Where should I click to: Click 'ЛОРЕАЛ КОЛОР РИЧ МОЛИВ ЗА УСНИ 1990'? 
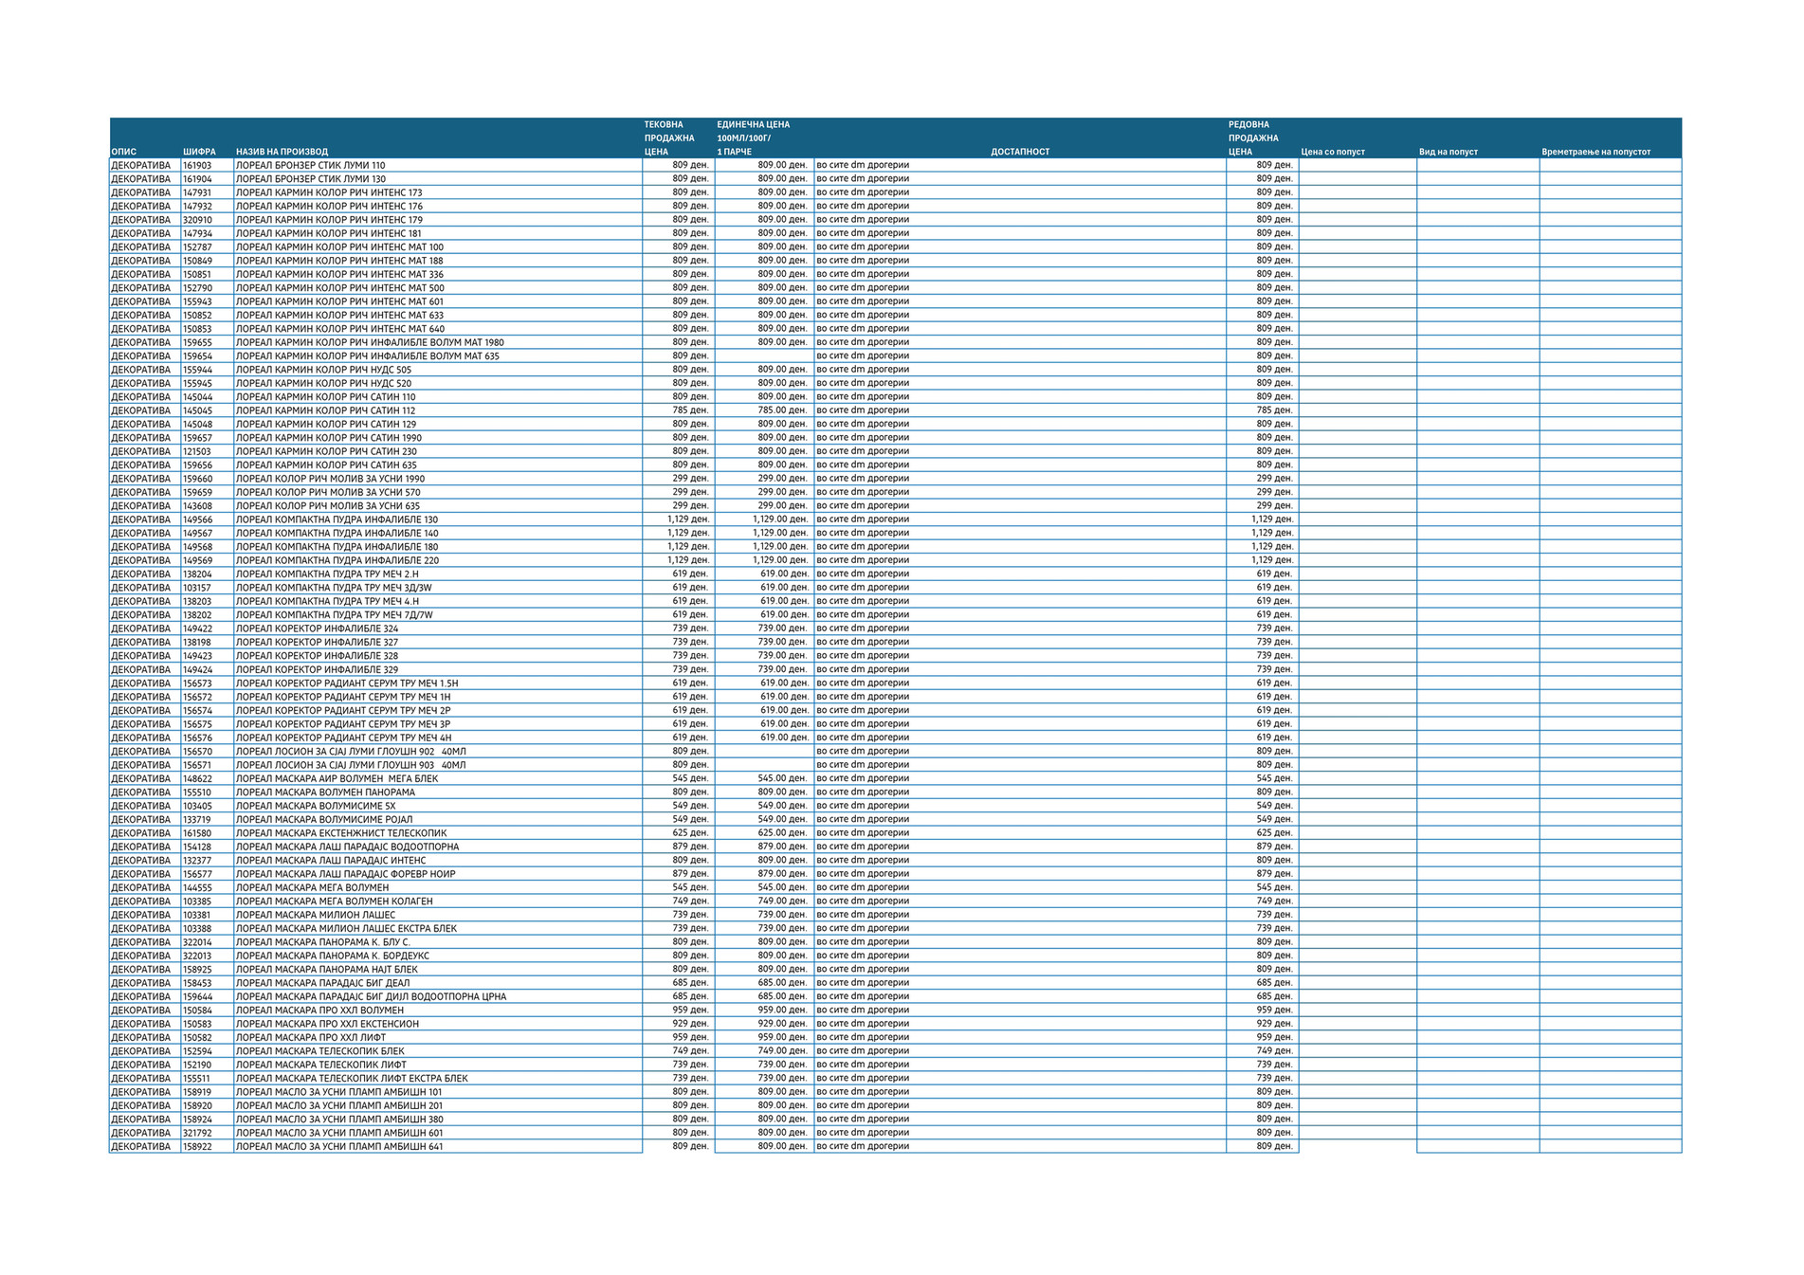click(x=330, y=479)
